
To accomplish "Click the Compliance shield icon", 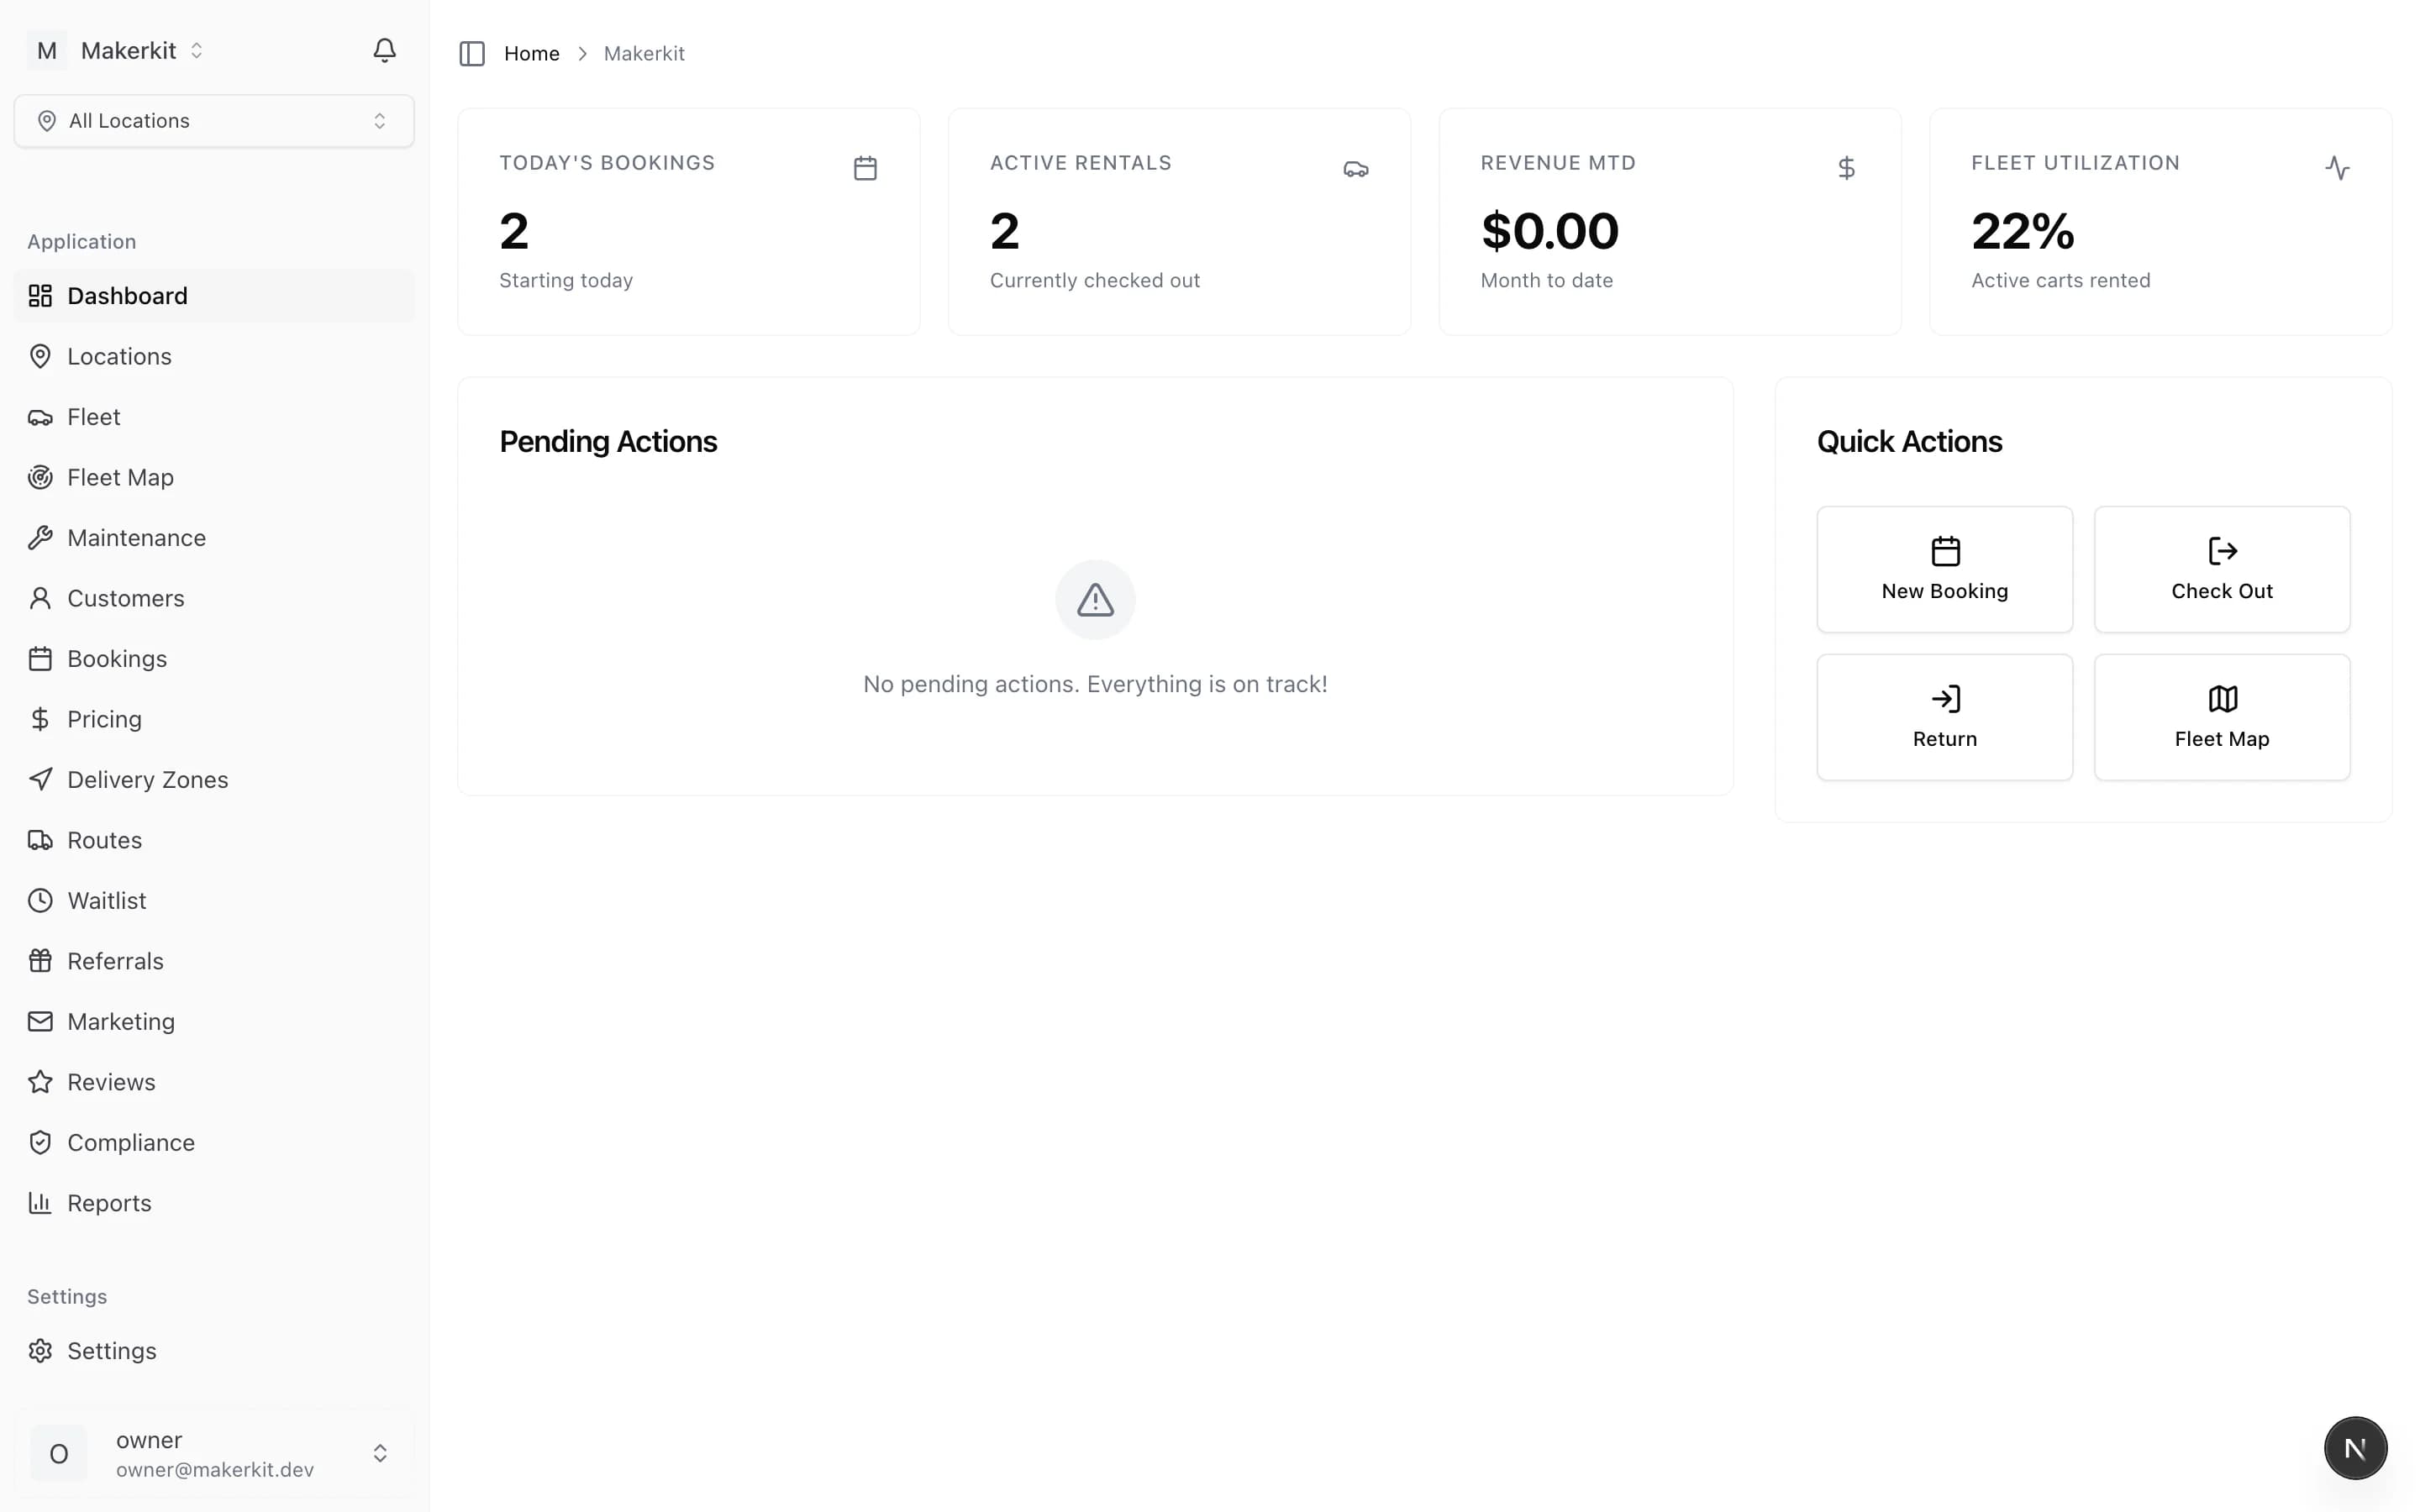I will point(40,1142).
